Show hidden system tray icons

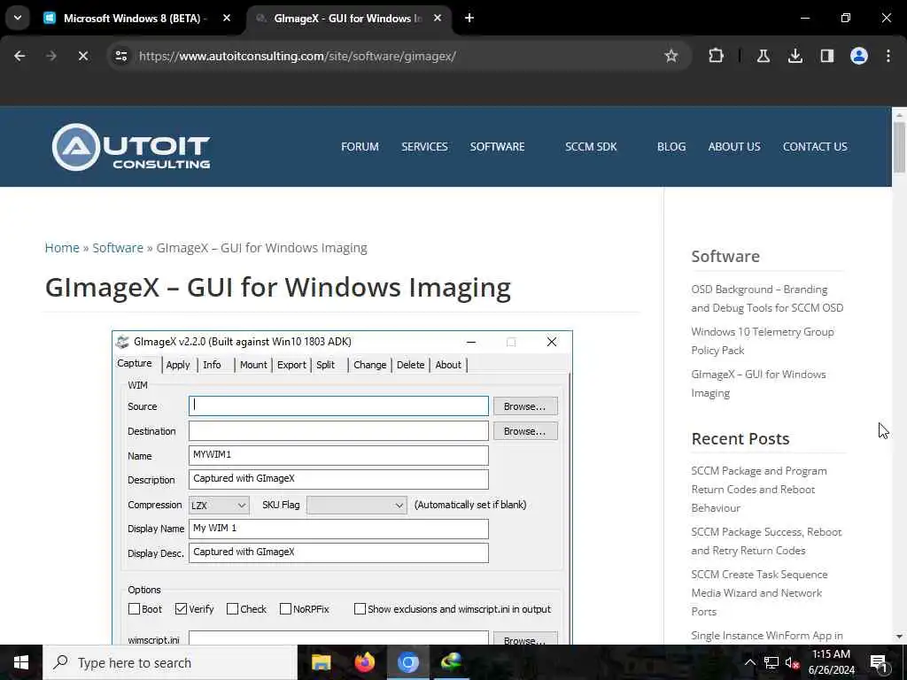[x=749, y=662]
